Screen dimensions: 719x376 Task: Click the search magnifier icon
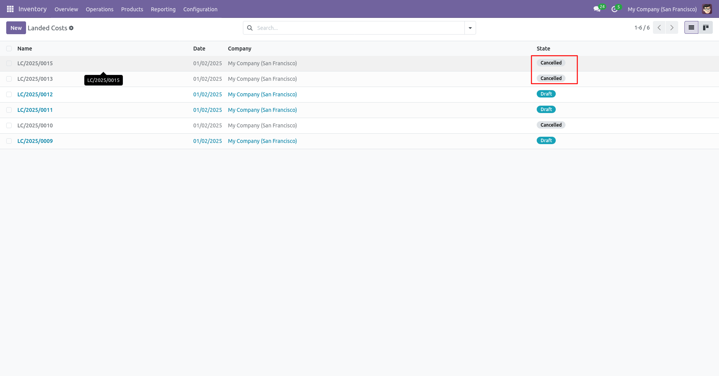250,28
